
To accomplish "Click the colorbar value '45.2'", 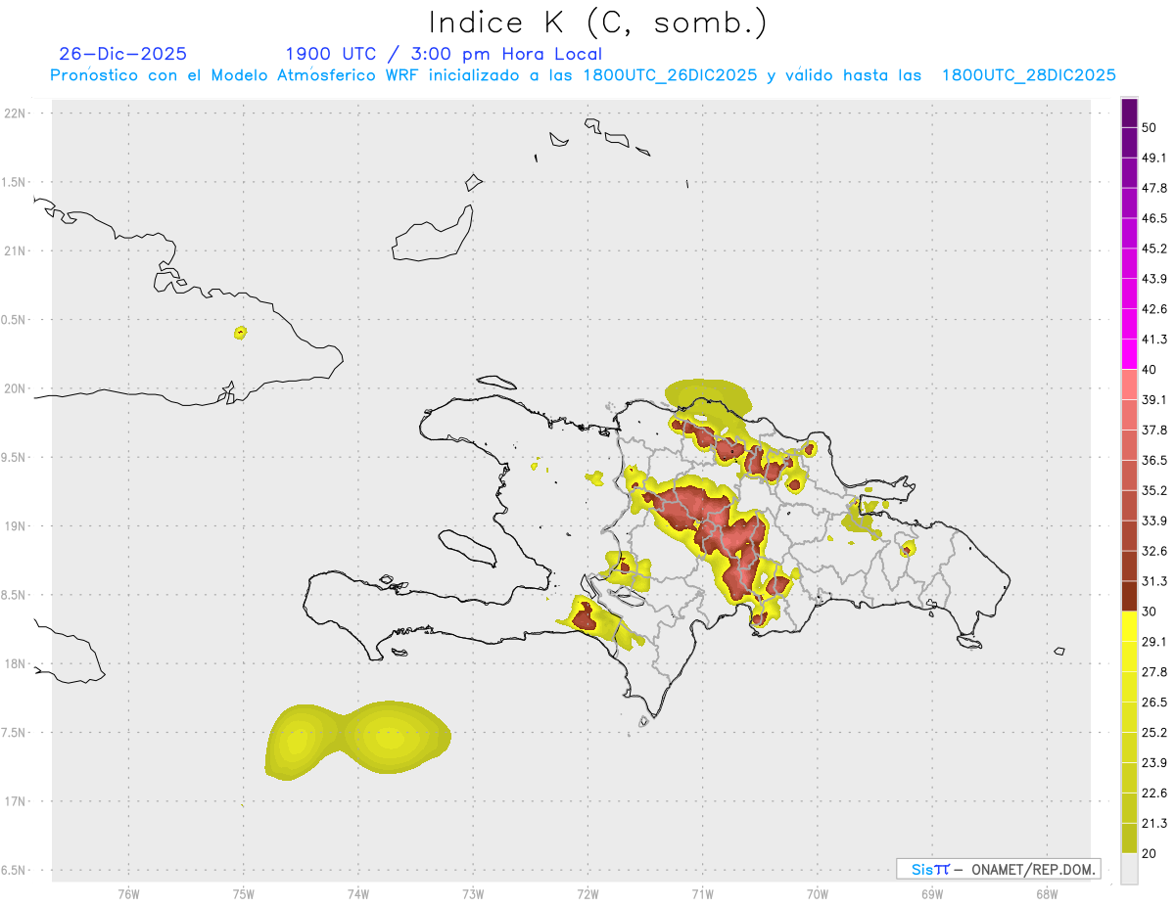I will click(x=1154, y=249).
